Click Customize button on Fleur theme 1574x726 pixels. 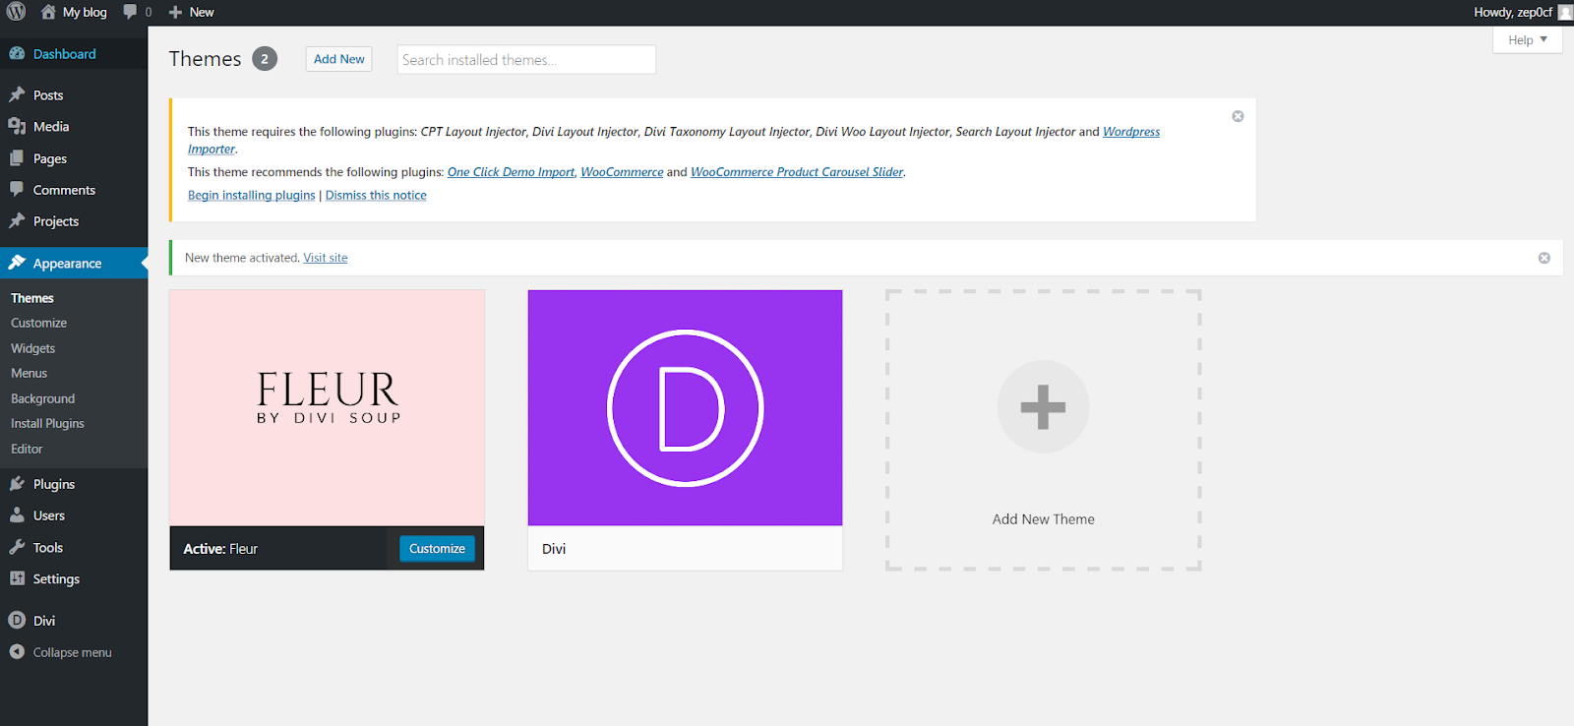(437, 548)
